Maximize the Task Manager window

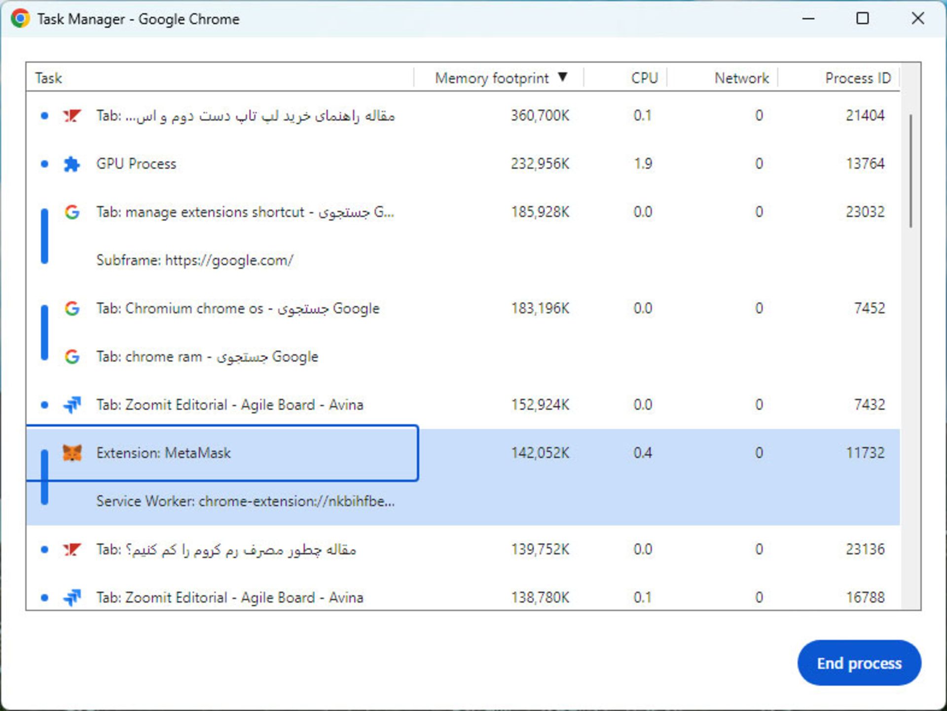(863, 19)
